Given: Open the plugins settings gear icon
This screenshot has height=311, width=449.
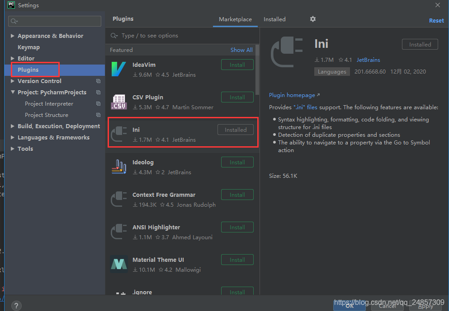Looking at the screenshot, I should point(313,19).
